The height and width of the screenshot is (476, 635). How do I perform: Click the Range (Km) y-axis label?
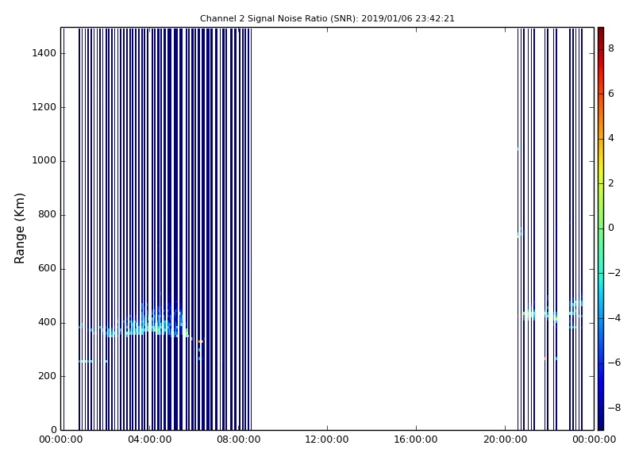click(19, 228)
